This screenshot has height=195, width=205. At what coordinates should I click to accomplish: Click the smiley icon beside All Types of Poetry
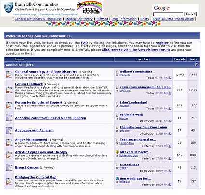click(117, 152)
